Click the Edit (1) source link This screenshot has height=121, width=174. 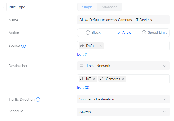point(83,54)
